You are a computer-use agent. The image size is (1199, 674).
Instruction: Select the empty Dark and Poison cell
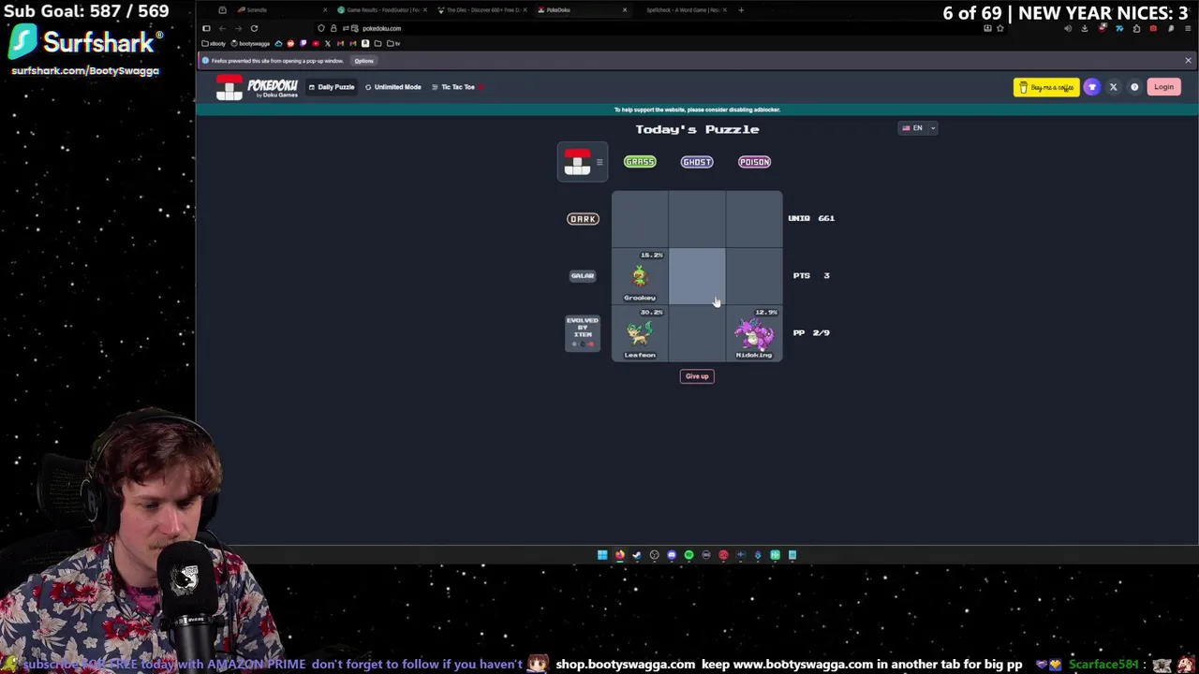coord(754,219)
